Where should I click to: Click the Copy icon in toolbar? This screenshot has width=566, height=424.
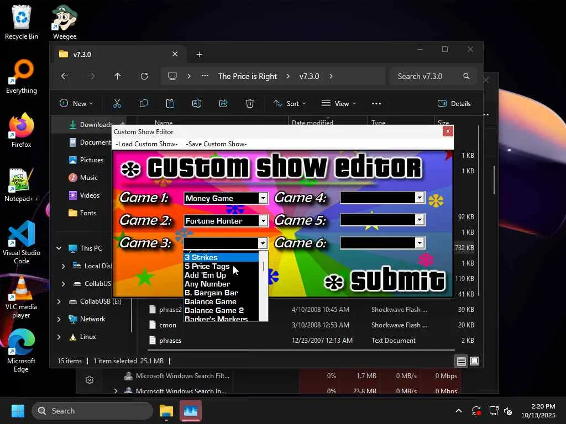point(143,103)
